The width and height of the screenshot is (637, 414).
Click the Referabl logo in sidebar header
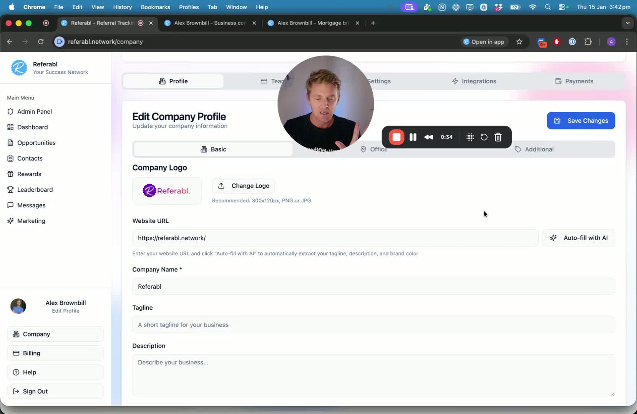point(19,68)
